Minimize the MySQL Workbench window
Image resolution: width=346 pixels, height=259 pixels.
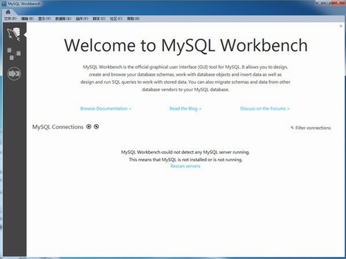coord(320,3)
